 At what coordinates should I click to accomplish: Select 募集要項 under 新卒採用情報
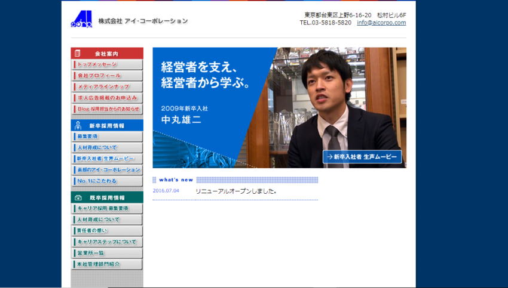(x=106, y=137)
